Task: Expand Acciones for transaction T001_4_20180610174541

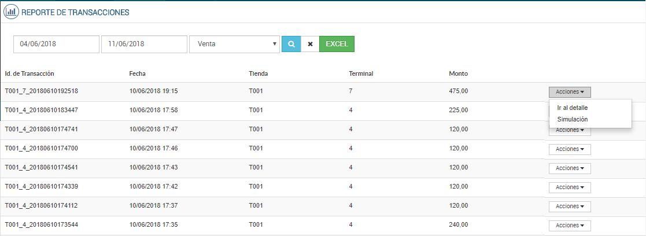Action: coord(570,168)
